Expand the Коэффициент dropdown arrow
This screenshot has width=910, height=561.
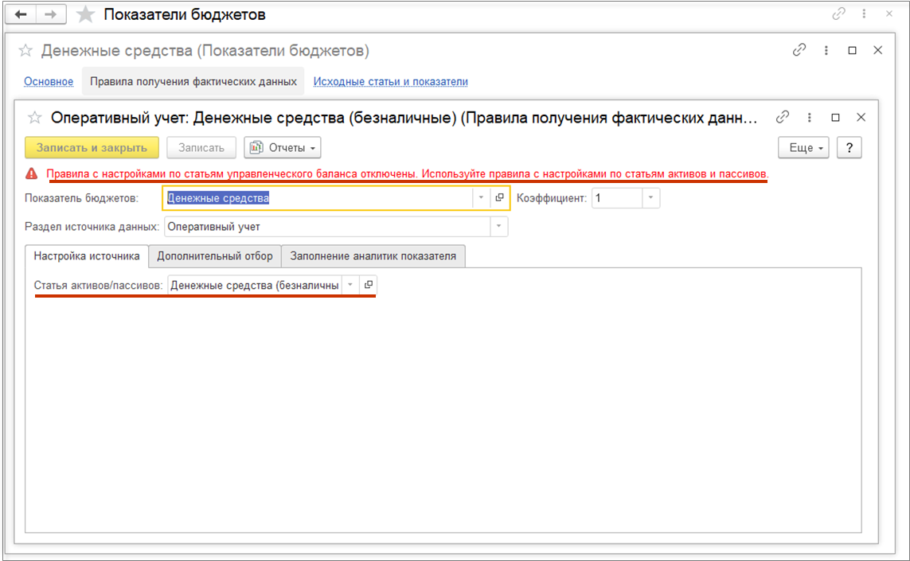point(650,198)
